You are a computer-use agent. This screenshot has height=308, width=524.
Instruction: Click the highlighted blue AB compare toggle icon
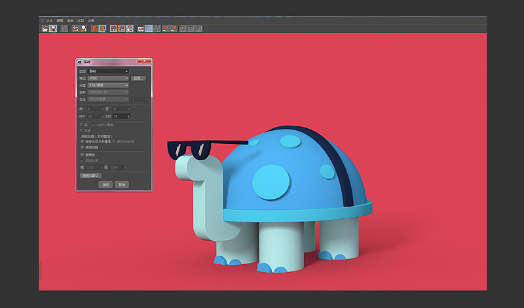(149, 29)
